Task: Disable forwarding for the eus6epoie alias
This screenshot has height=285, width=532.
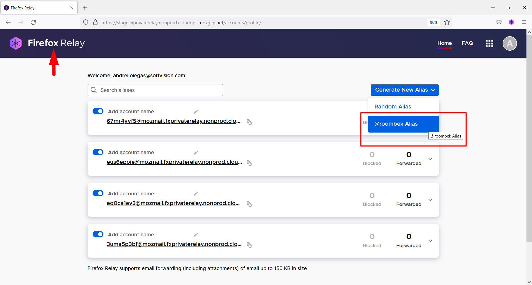Action: tap(98, 152)
